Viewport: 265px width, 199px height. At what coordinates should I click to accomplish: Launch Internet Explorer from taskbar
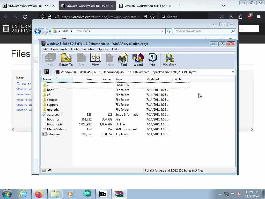(23, 194)
